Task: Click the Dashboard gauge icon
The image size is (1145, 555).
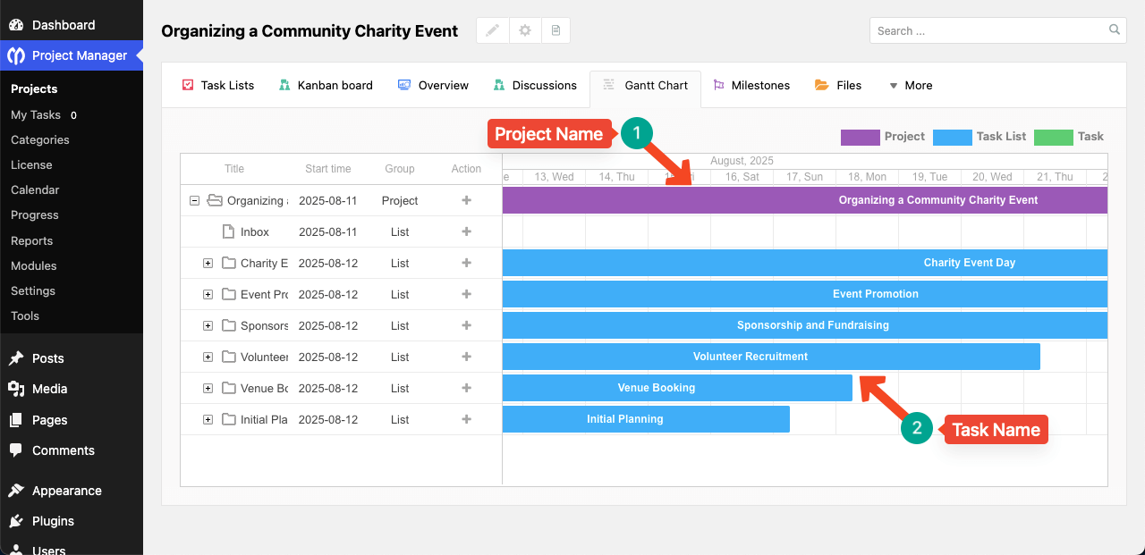Action: [16, 25]
